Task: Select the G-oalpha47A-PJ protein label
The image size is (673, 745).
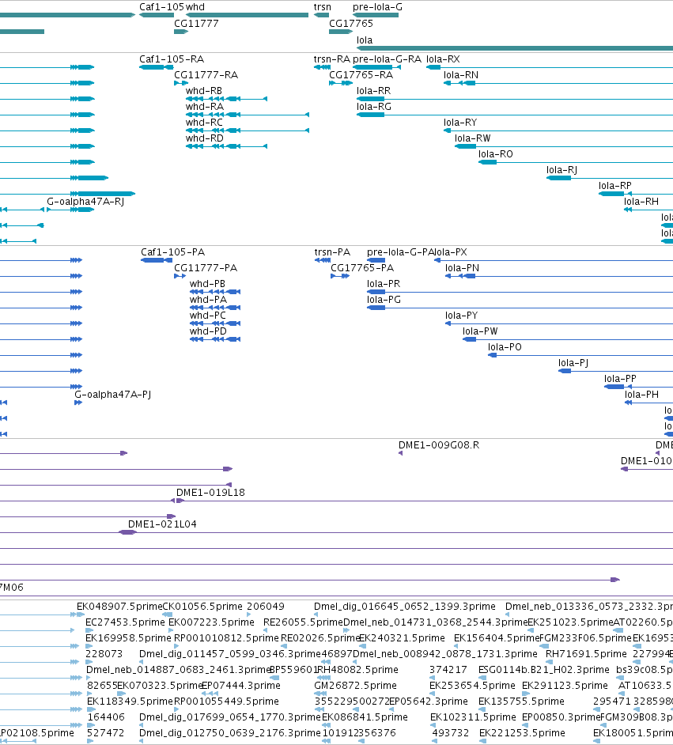Action: point(112,395)
